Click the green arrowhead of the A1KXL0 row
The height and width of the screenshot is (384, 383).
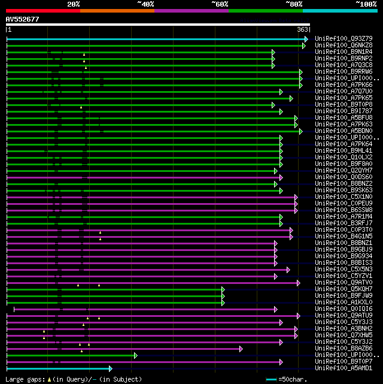(223, 303)
